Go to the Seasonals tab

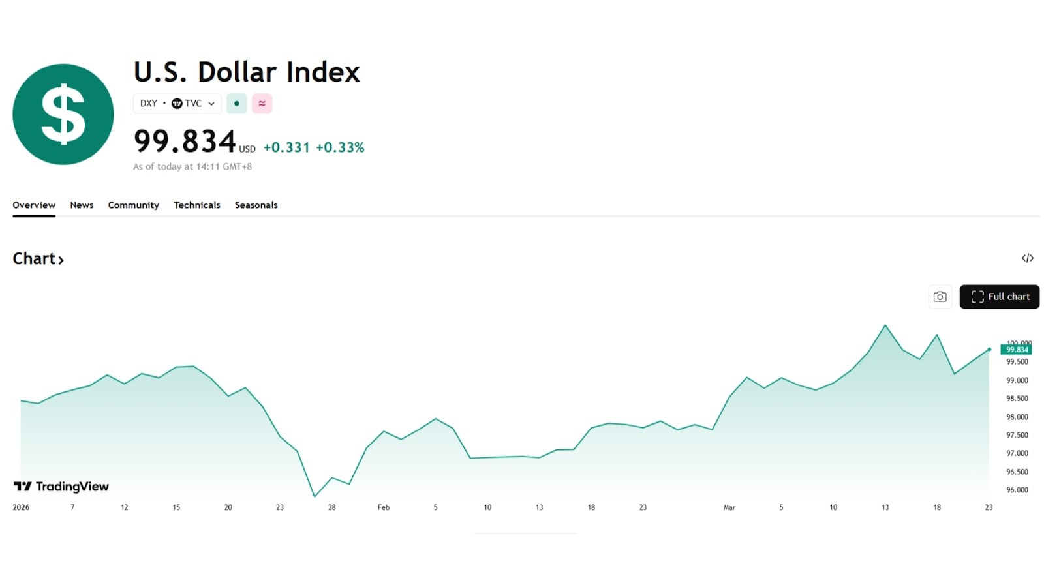[x=256, y=205]
